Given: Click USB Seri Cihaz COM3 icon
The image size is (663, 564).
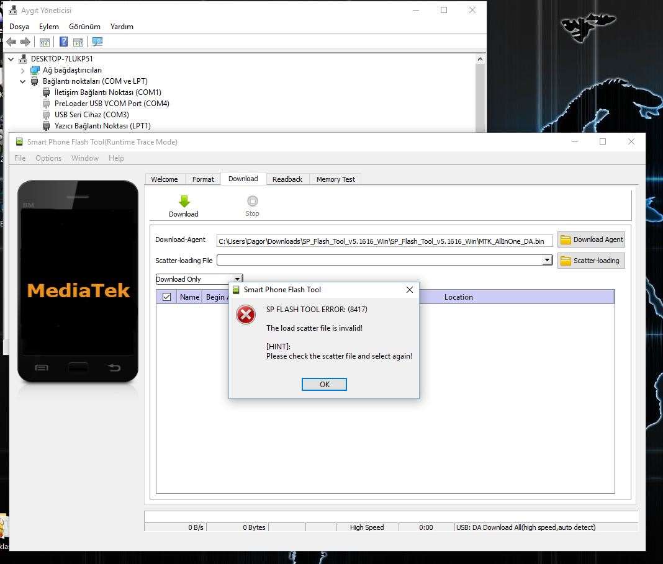Looking at the screenshot, I should tap(47, 115).
